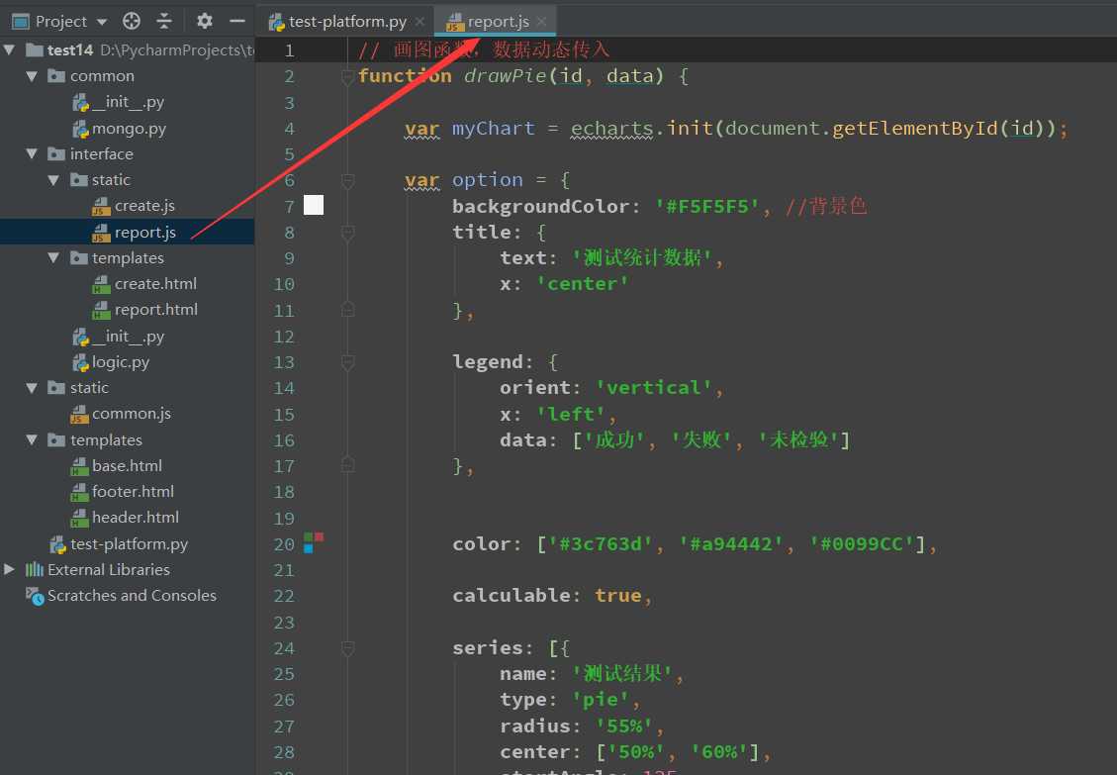Fold the title block at line 8
This screenshot has width=1117, height=775.
tap(347, 234)
